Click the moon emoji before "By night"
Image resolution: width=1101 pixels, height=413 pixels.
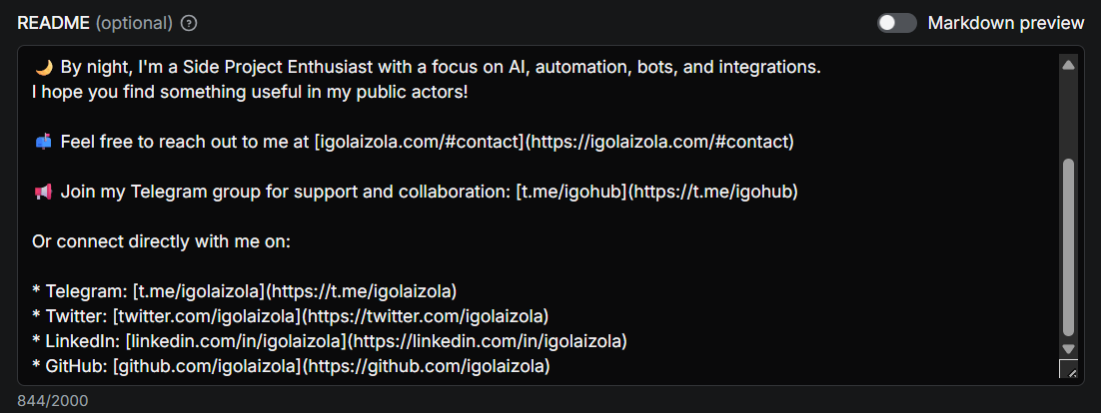[43, 68]
